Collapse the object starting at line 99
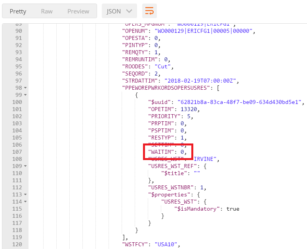 point(25,95)
